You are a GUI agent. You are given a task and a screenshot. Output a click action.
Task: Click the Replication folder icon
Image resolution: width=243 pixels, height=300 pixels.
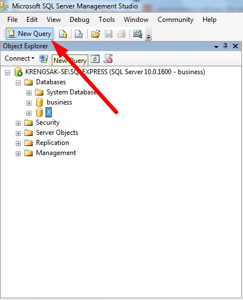pos(29,143)
